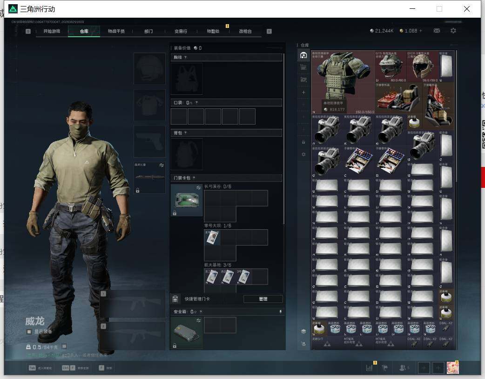The width and height of the screenshot is (485, 379).
Task: Select the first keycard under 航天基地
Action: click(x=212, y=277)
